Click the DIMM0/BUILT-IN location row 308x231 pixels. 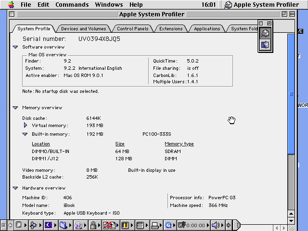[51, 152]
